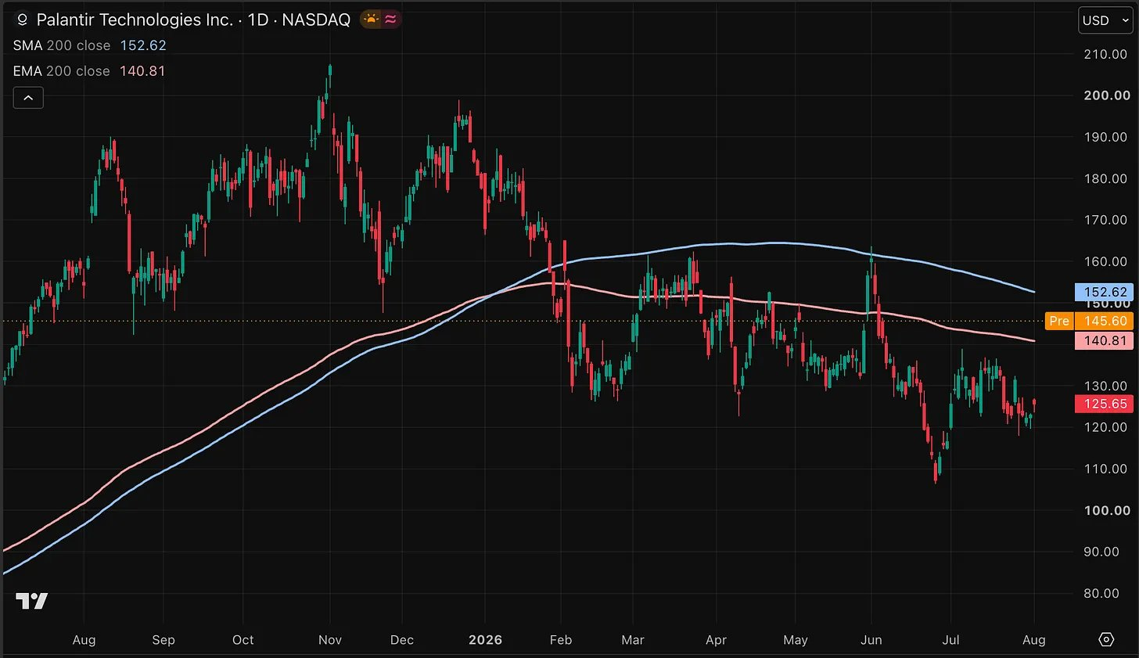Click the 190.00 price scale label
This screenshot has width=1139, height=658.
[1105, 137]
